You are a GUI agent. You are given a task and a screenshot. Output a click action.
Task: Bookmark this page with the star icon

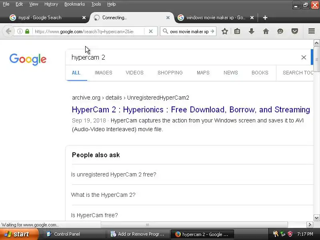pyautogui.click(x=224, y=32)
